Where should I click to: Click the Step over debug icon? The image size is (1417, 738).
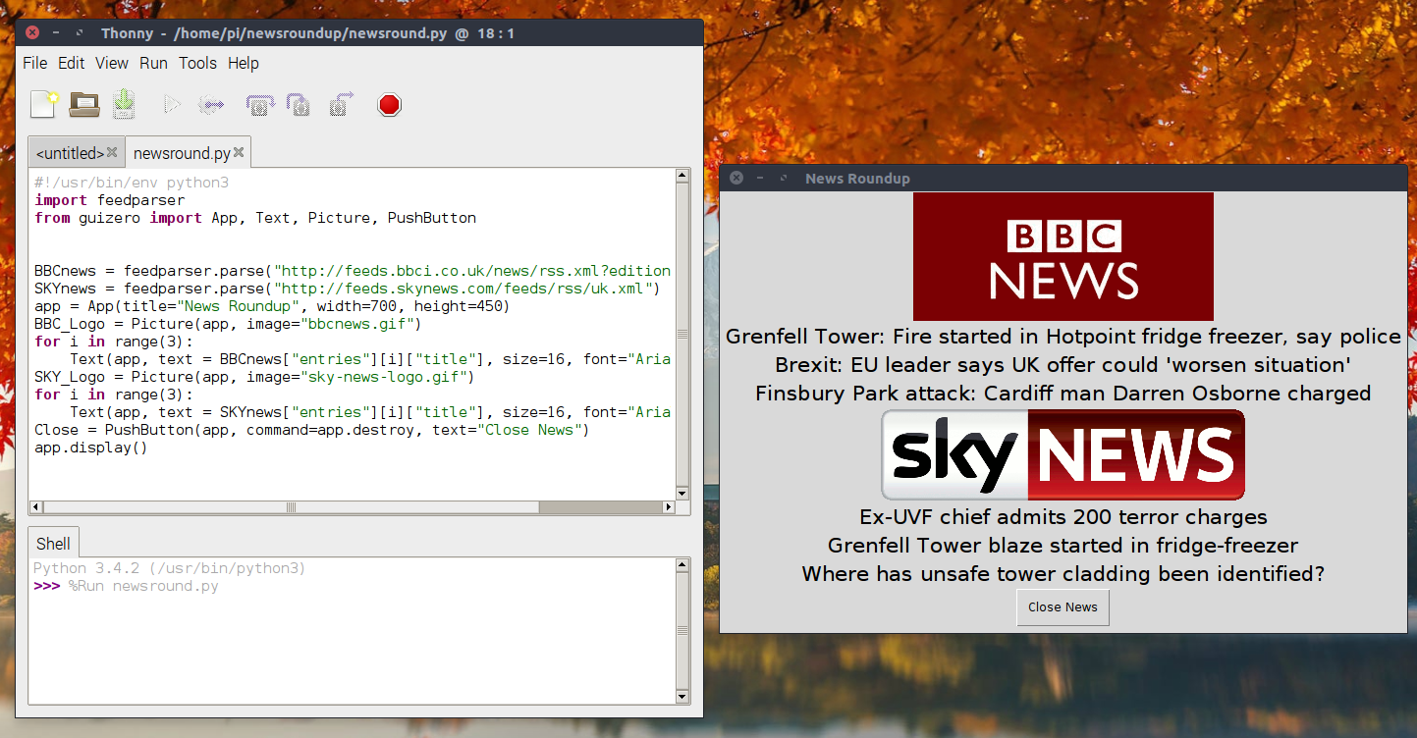tap(260, 104)
